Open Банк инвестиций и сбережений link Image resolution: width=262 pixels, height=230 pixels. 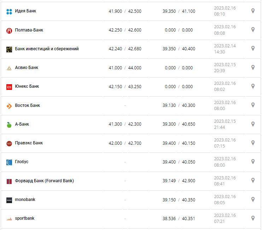click(x=47, y=49)
